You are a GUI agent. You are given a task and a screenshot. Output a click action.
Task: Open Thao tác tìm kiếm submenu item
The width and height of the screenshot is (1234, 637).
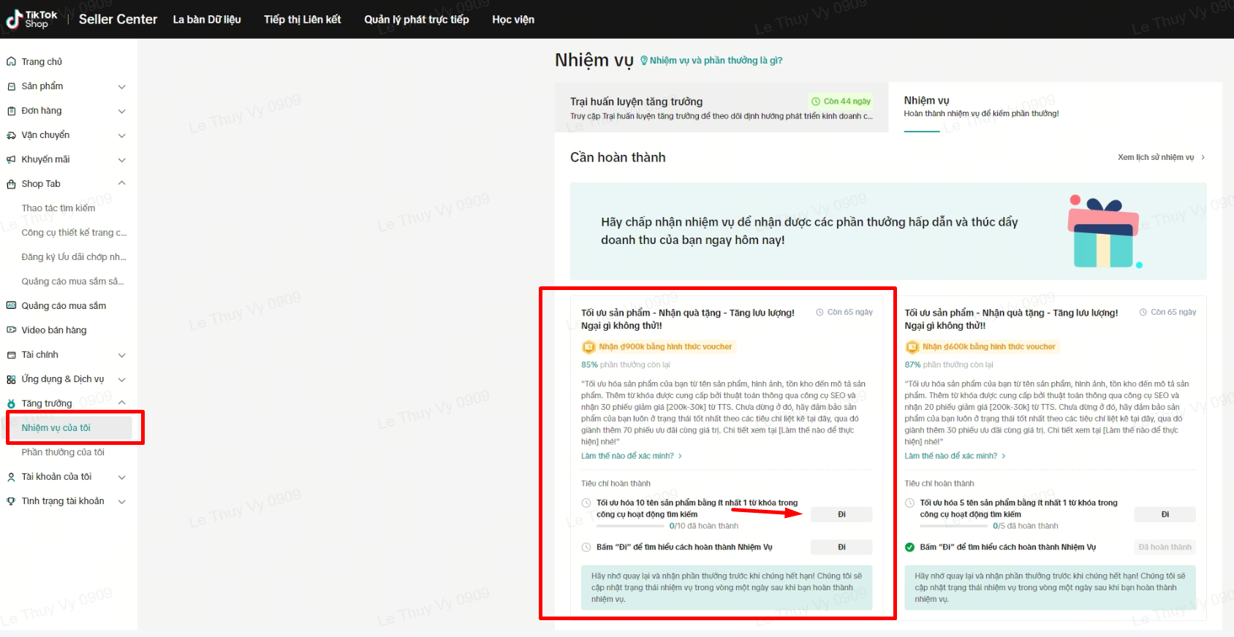click(58, 208)
